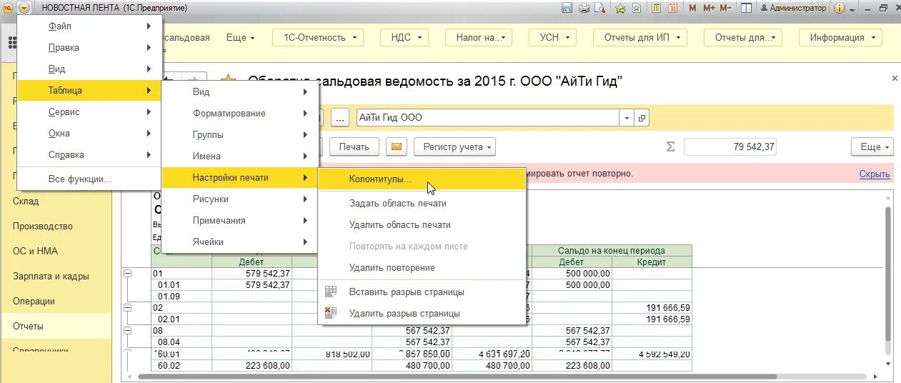Click the Скрыть link
Viewport: 901px width, 383px height.
(x=875, y=174)
